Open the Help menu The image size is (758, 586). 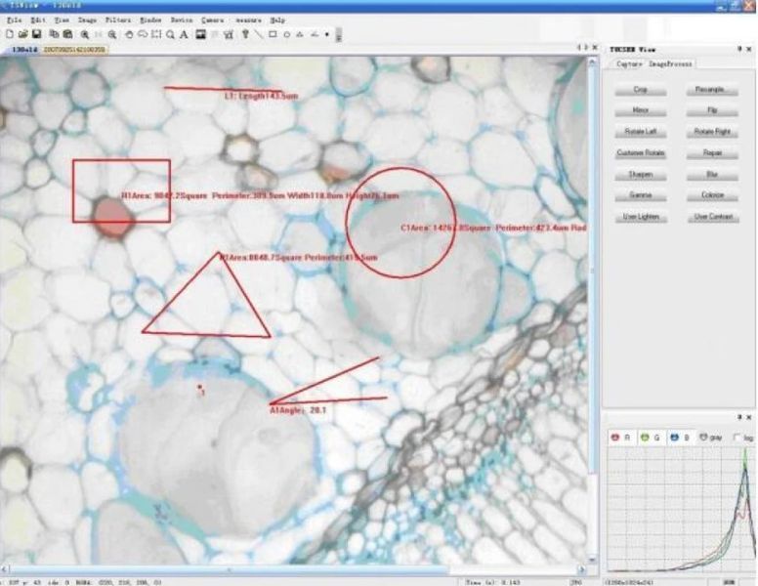(x=277, y=21)
